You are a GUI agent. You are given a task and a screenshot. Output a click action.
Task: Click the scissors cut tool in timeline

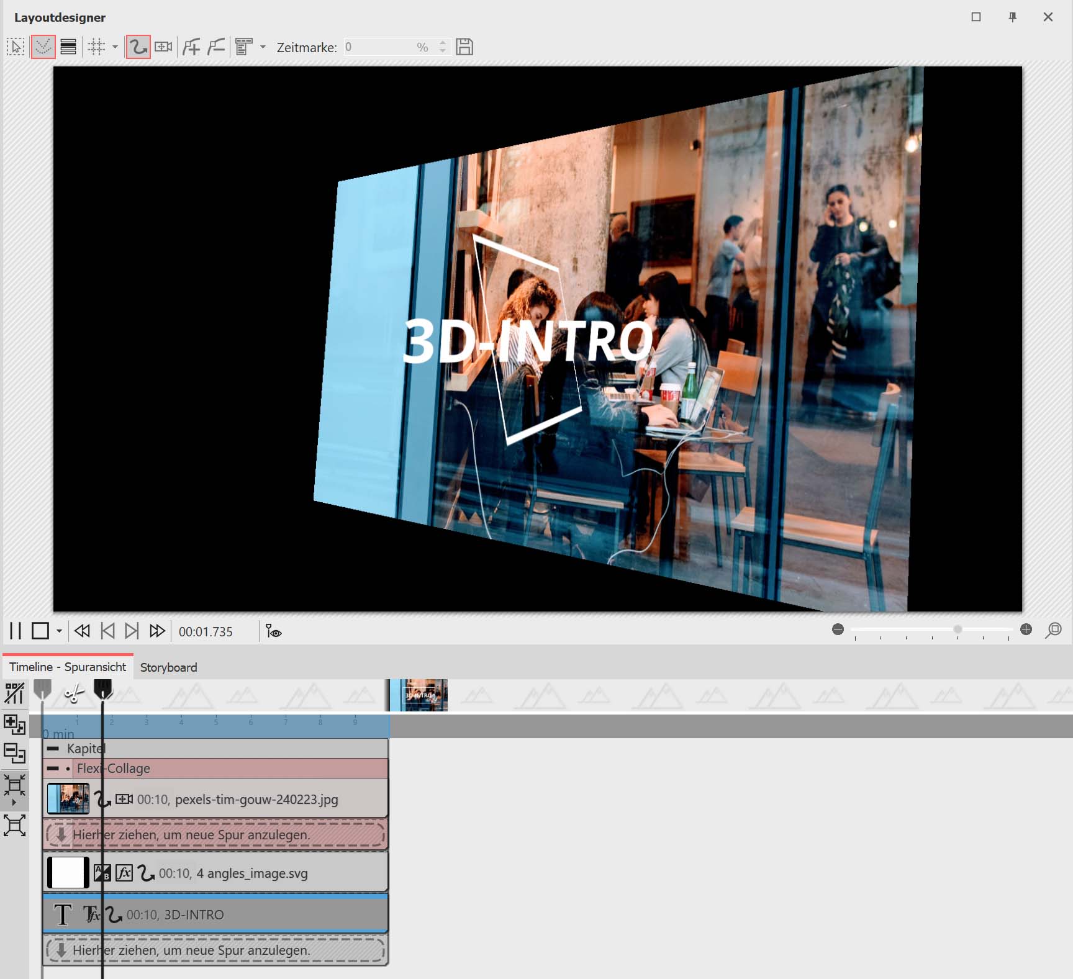click(x=75, y=693)
